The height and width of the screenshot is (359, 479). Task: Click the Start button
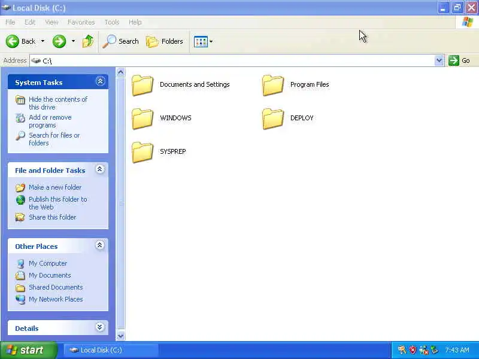(29, 350)
